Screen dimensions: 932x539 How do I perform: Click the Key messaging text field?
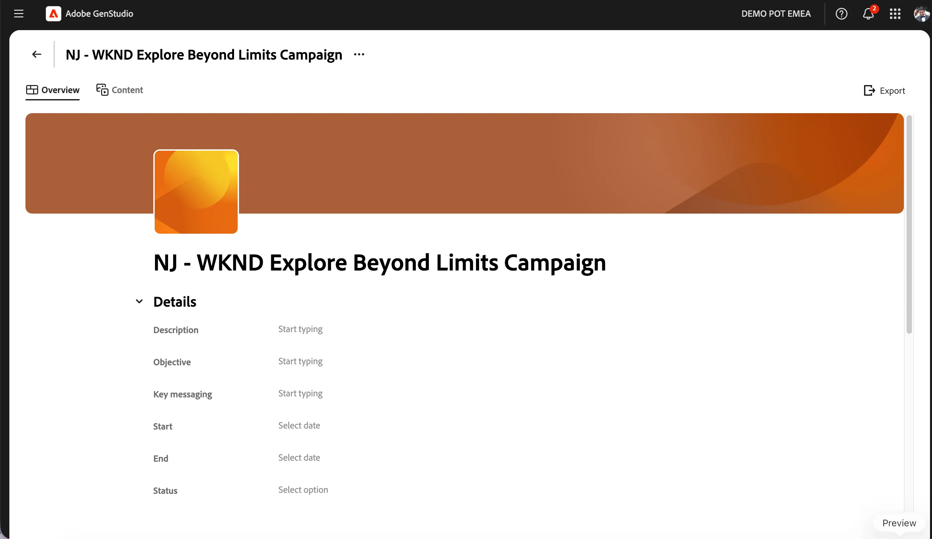click(x=300, y=394)
